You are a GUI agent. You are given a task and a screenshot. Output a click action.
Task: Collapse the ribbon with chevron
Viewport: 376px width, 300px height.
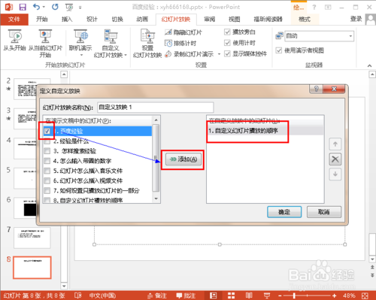(x=370, y=65)
